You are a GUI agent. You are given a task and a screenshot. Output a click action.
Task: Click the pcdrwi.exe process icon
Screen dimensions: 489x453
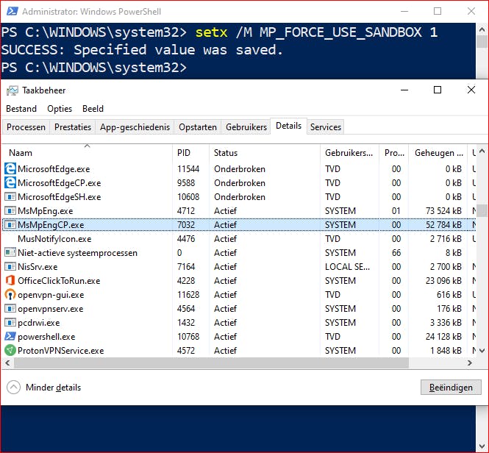[x=10, y=323]
